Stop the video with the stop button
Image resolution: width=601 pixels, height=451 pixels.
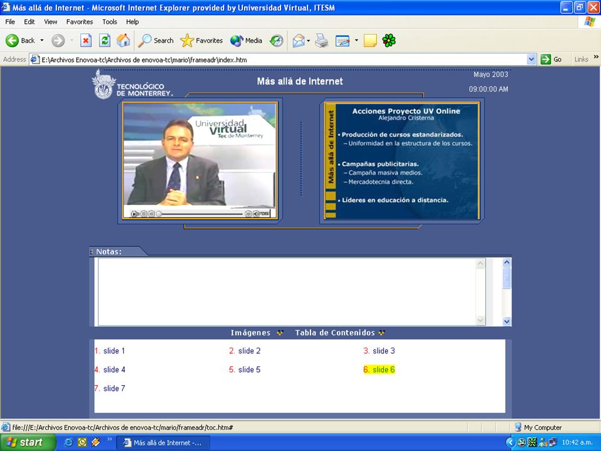click(143, 214)
